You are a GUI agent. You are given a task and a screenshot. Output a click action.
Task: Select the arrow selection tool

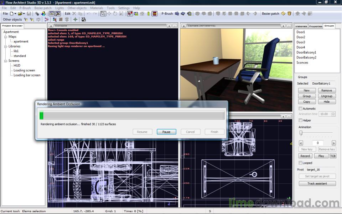click(x=103, y=14)
